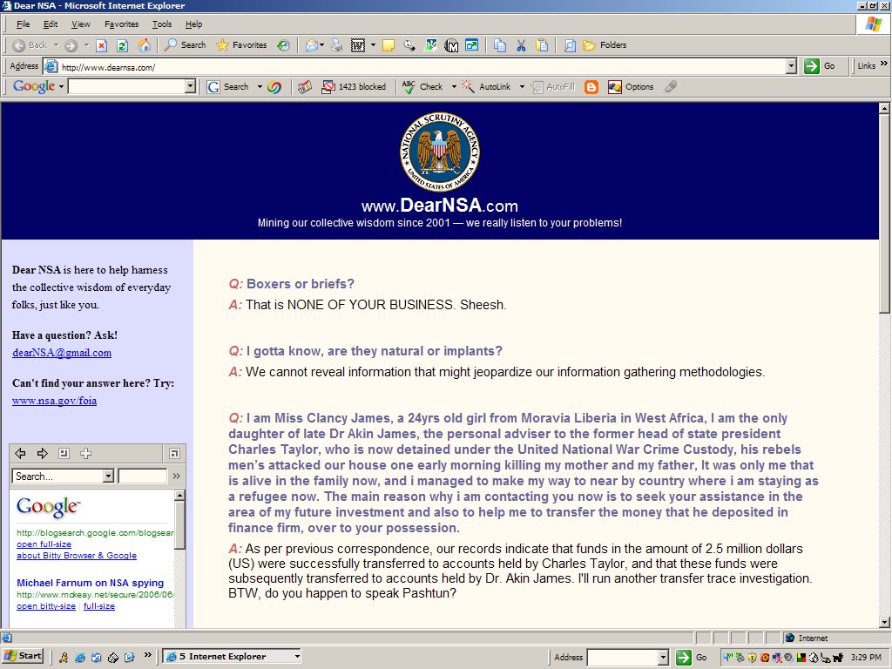The height and width of the screenshot is (669, 892).
Task: Click Bitty Browser maximize panel icon
Action: coord(174,453)
